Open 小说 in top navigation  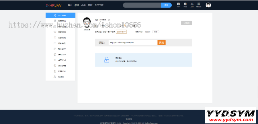(x=83, y=5)
